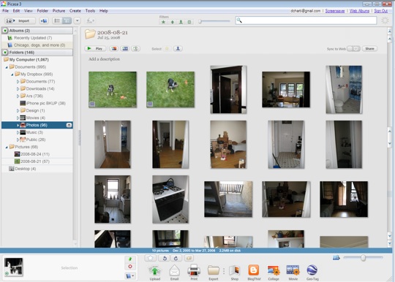395x282 pixels.
Task: Click the Upload icon in bottom tray
Action: pos(154,273)
